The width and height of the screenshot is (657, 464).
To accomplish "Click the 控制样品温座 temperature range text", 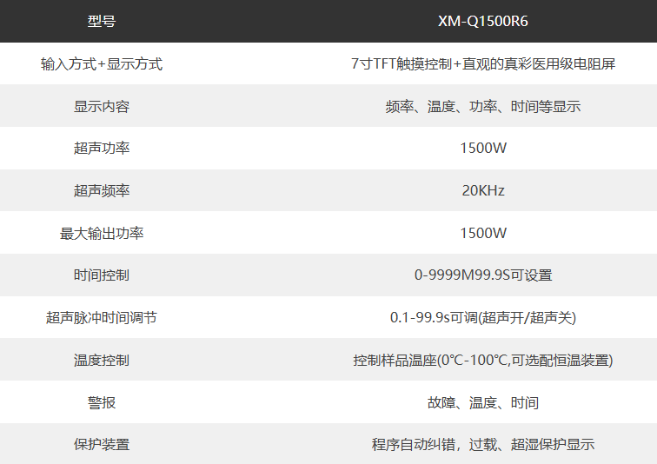I will click(483, 360).
